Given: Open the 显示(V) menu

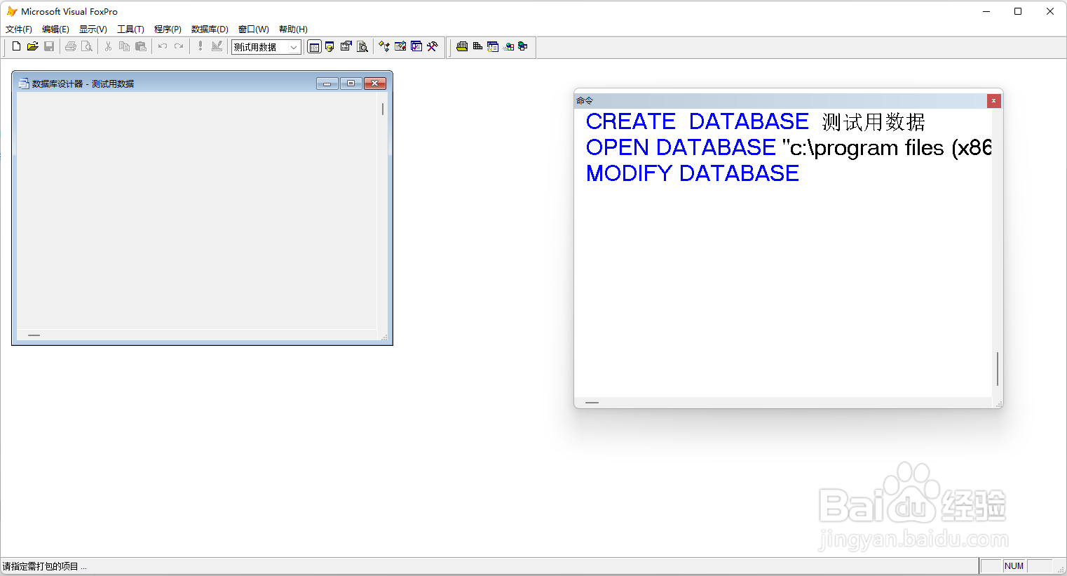Looking at the screenshot, I should tap(93, 29).
